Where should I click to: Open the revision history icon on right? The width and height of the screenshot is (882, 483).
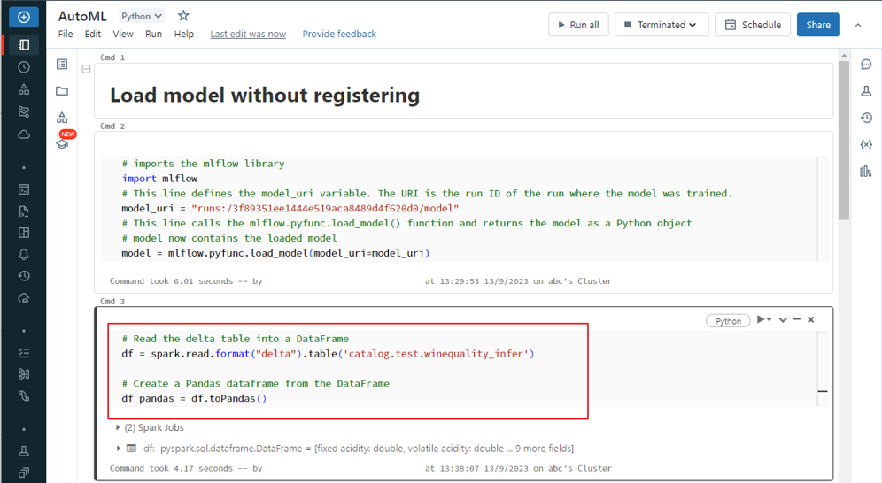866,118
